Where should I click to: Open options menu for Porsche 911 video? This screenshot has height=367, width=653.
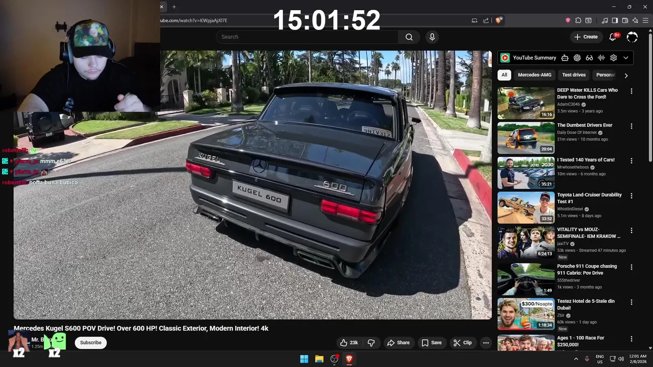pos(632,267)
